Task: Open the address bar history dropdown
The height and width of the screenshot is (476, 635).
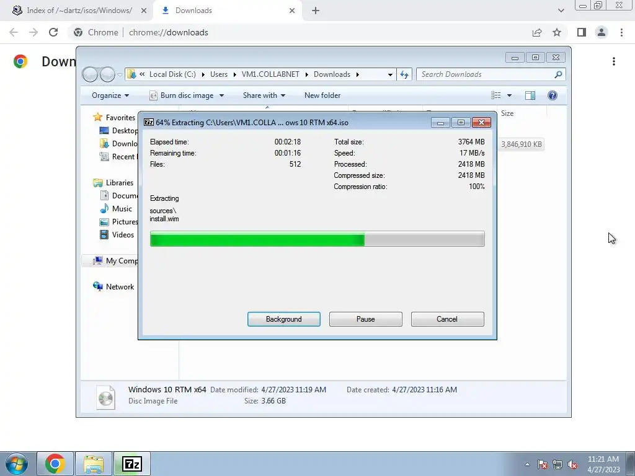Action: tap(390, 74)
